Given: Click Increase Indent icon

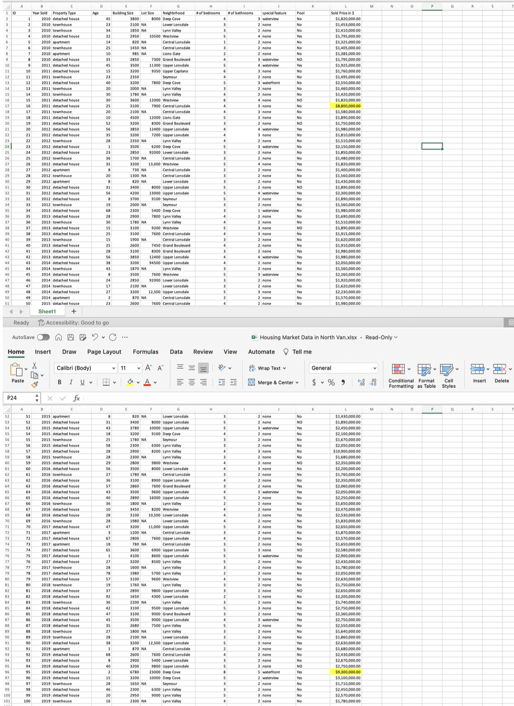Looking at the screenshot, I should pyautogui.click(x=233, y=382).
